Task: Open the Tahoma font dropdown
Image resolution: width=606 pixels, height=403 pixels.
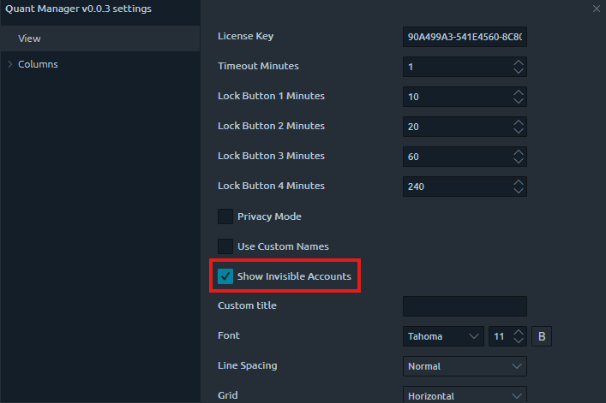Action: (443, 336)
